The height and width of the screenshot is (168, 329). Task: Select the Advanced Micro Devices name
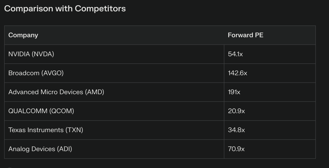pos(56,92)
